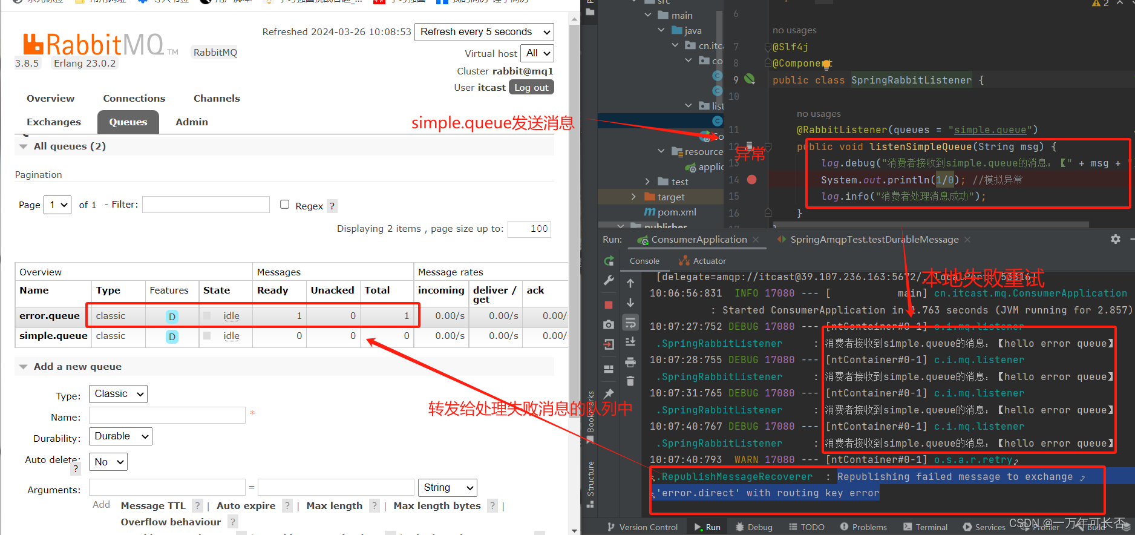The height and width of the screenshot is (535, 1135).
Task: Click the orange warnings indicator in editor
Action: click(x=1101, y=4)
